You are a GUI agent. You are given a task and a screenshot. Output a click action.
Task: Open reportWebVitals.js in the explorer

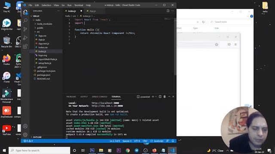click(x=48, y=59)
